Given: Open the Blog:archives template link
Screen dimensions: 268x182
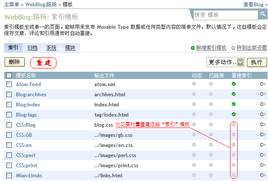Looking at the screenshot, I should click(x=31, y=95).
